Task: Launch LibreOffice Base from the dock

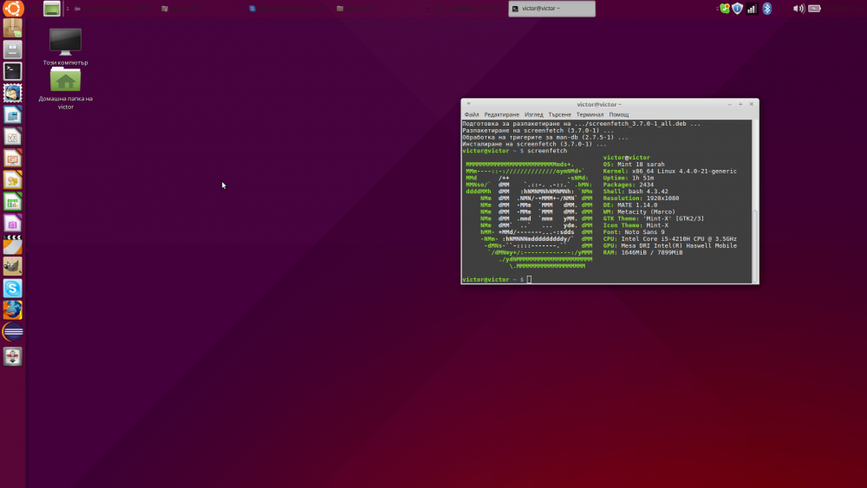Action: (13, 224)
